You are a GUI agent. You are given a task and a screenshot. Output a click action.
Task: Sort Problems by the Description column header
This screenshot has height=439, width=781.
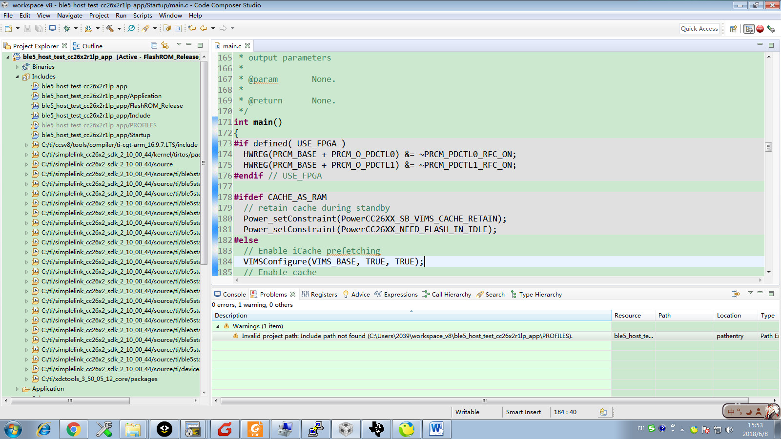click(411, 316)
